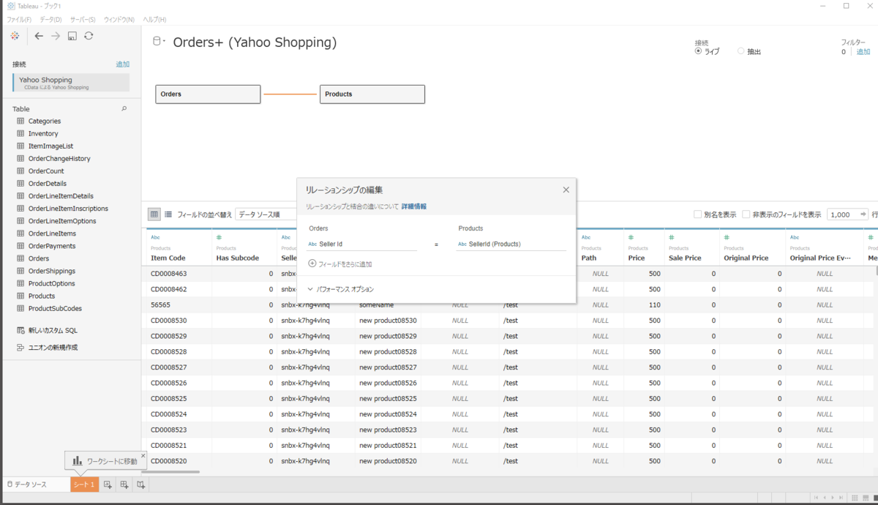Click フィールドをさらに追加 link

345,263
